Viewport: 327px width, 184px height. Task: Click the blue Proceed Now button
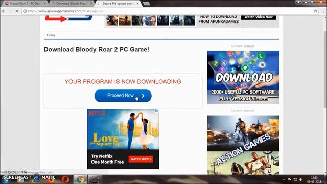coord(123,96)
